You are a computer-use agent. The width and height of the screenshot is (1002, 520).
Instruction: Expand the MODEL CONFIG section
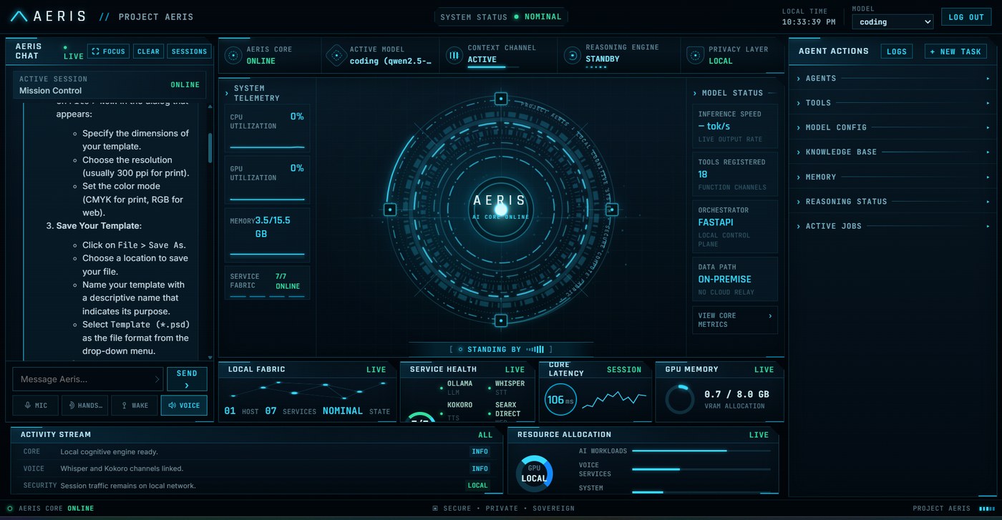pos(893,127)
